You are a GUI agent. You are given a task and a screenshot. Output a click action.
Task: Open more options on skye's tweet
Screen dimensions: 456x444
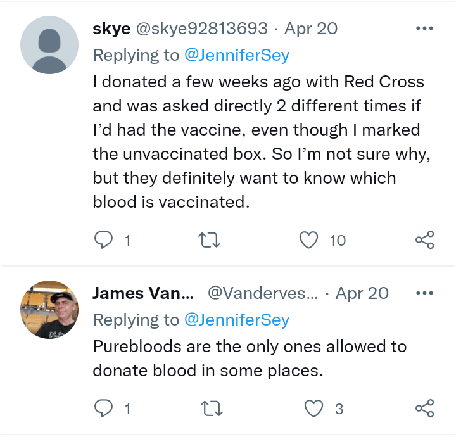pyautogui.click(x=424, y=29)
